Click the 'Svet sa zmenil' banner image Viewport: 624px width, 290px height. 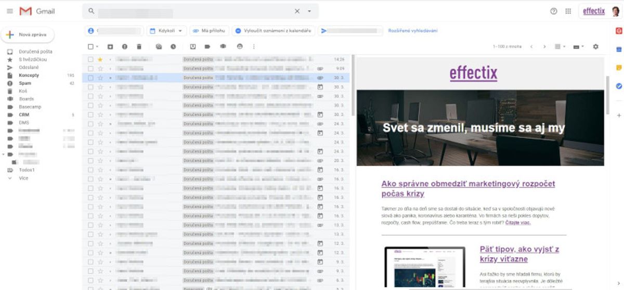pos(480,128)
